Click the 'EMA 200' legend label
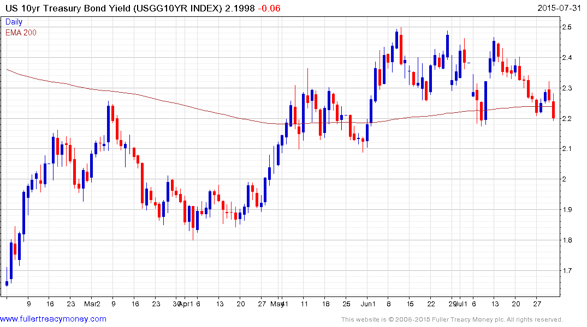This screenshot has width=587, height=327. [x=21, y=33]
